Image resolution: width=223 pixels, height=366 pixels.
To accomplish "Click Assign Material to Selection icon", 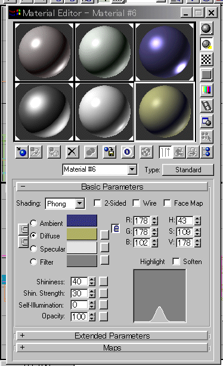I will 54,152.
